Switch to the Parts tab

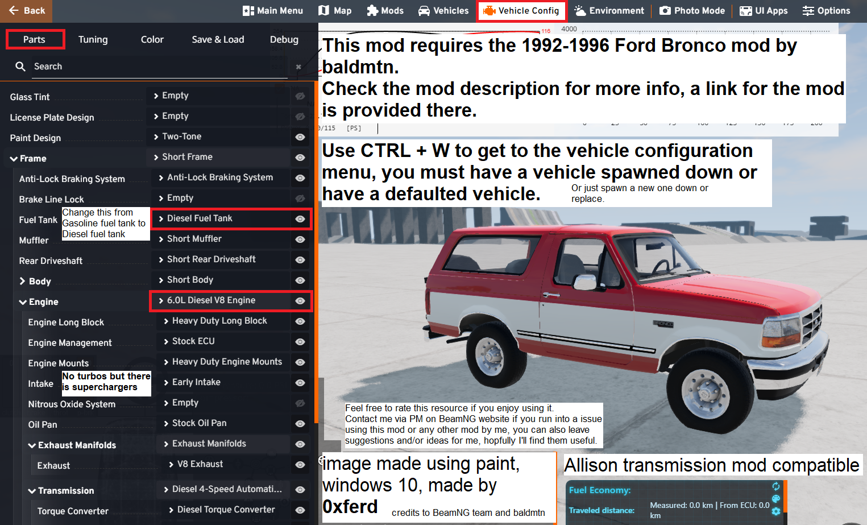pos(35,39)
